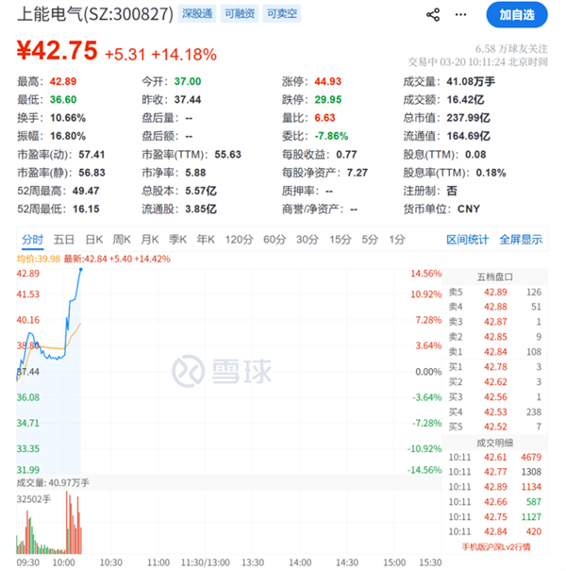The image size is (566, 571).
Task: Switch to the 周K chart tab
Action: (x=123, y=240)
